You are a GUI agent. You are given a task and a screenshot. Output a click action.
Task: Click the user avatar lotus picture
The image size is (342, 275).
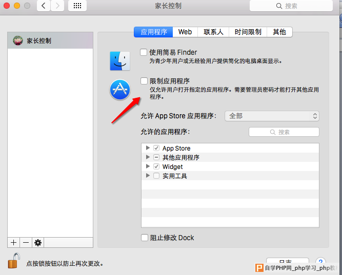(x=18, y=40)
